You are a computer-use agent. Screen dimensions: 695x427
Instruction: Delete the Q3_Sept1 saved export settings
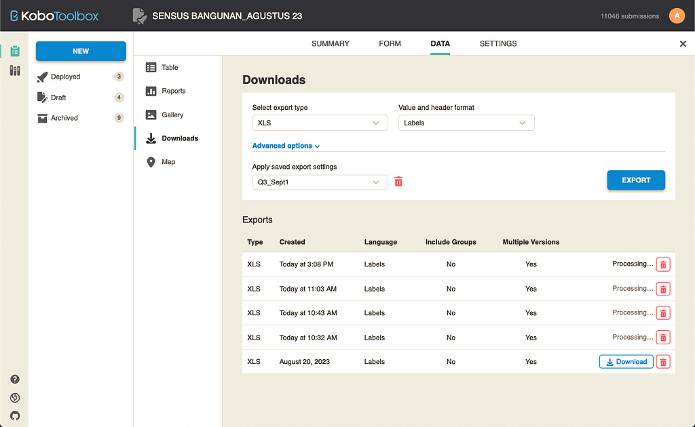coord(398,181)
